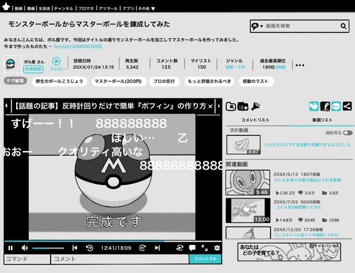Open the アプリ menu item
355x273 pixels.
[128, 8]
